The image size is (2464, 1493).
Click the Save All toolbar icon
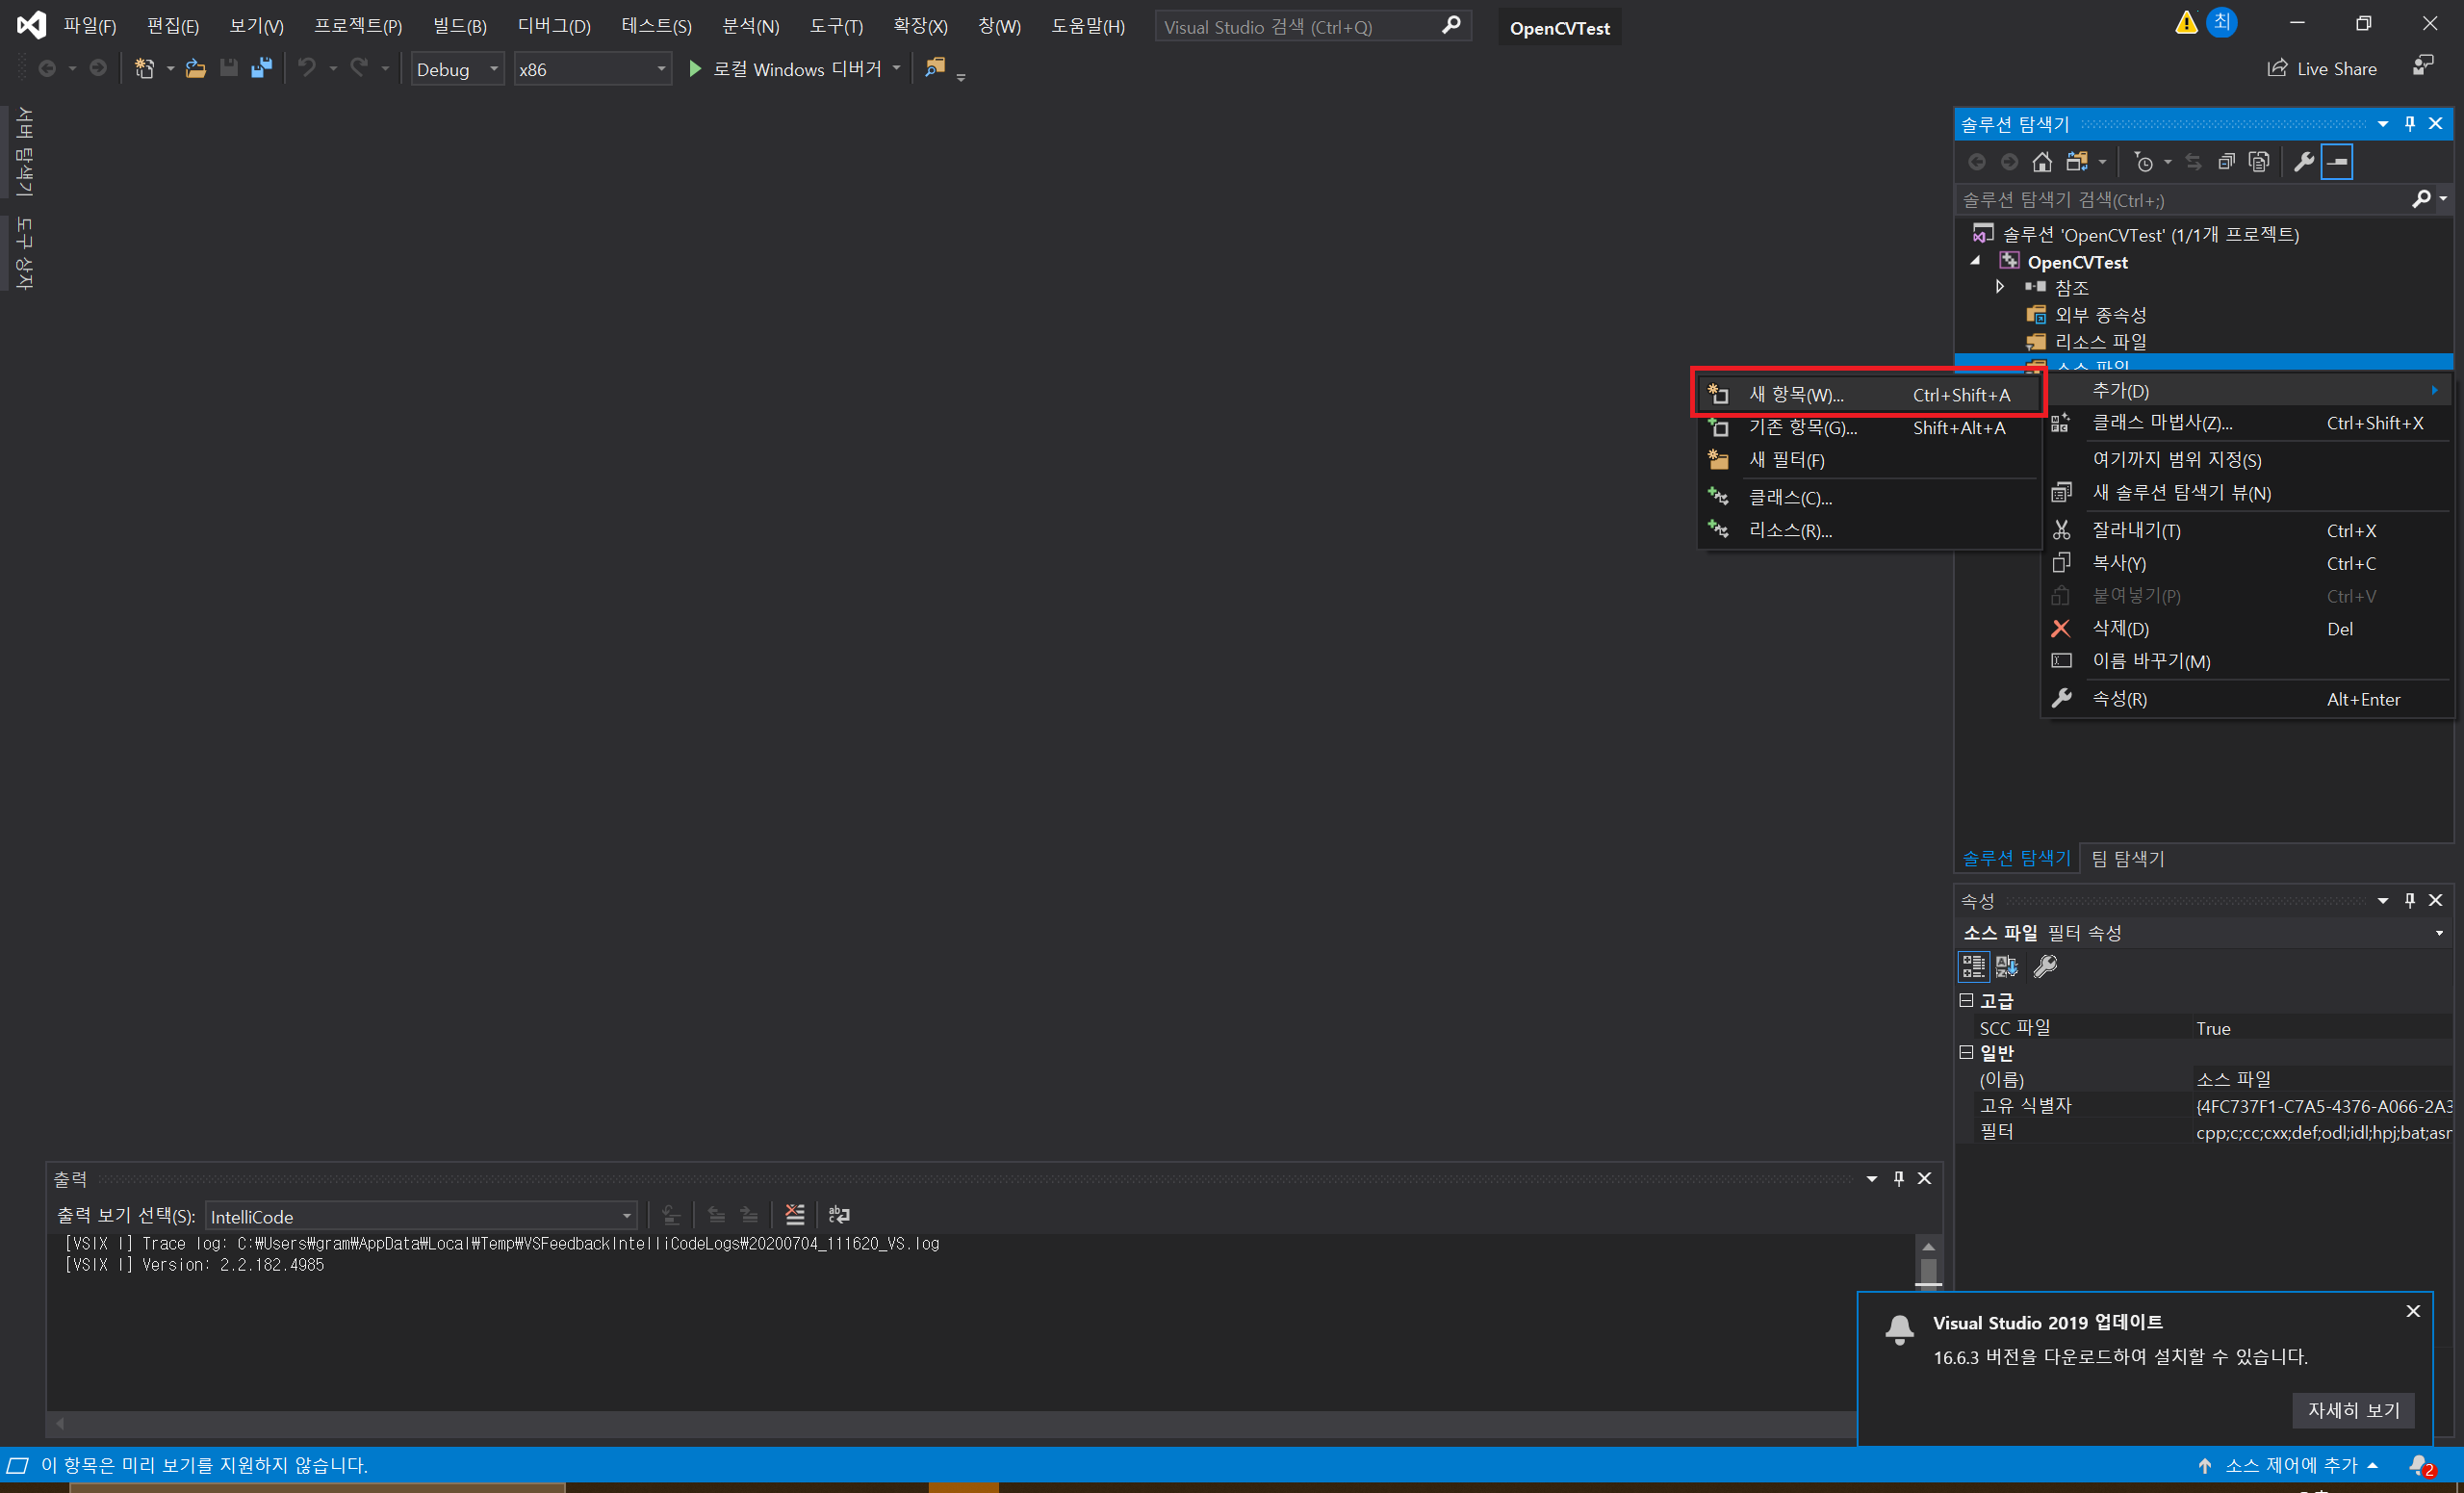coord(262,69)
